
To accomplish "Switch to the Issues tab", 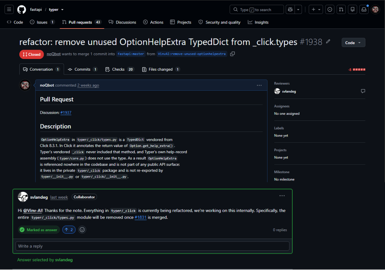I will pyautogui.click(x=42, y=22).
